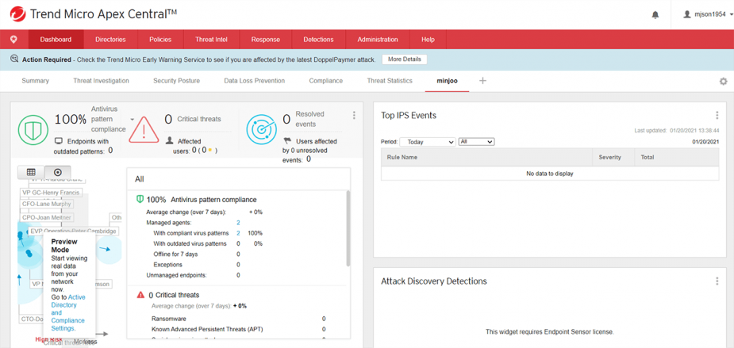Open the Response menu
The image size is (734, 348).
265,40
